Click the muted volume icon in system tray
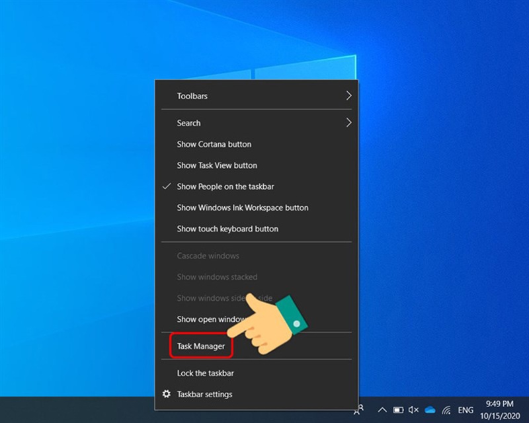The height and width of the screenshot is (423, 529). tap(413, 410)
